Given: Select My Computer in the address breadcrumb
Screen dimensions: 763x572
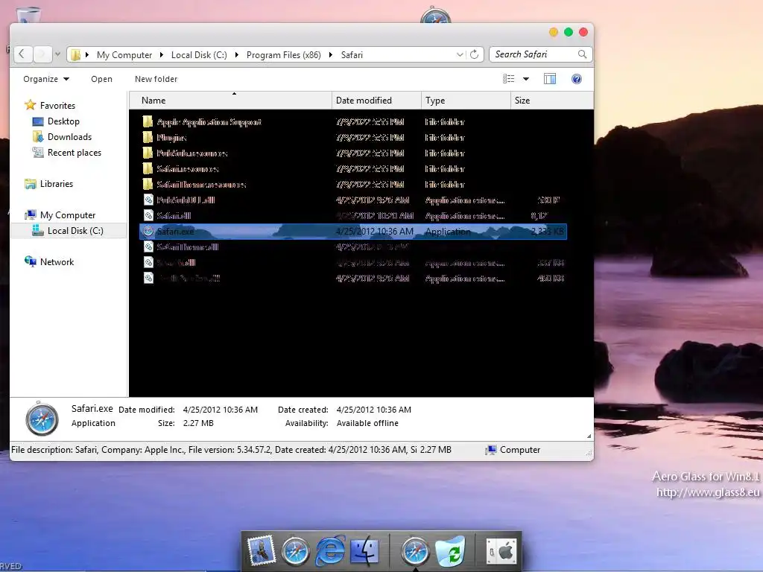Looking at the screenshot, I should click(x=124, y=55).
